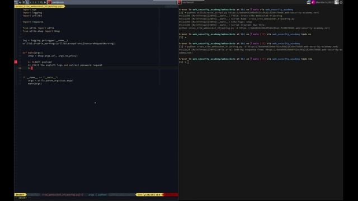Click the 'shop = Shop(args.url, args.no_proxy)' line
This screenshot has width=358, height=201.
click(53, 56)
